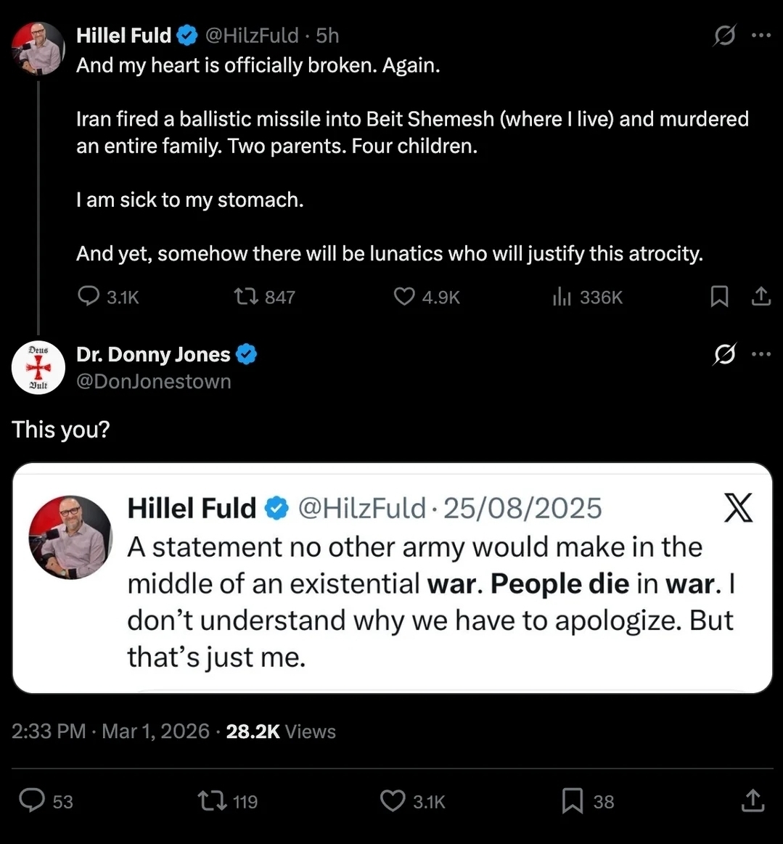Image resolution: width=783 pixels, height=844 pixels.
Task: Like Dr. Donny Jones's post
Action: (x=393, y=800)
